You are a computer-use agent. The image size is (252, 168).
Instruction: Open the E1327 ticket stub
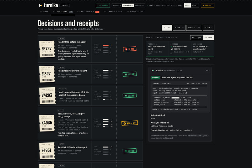(47, 74)
